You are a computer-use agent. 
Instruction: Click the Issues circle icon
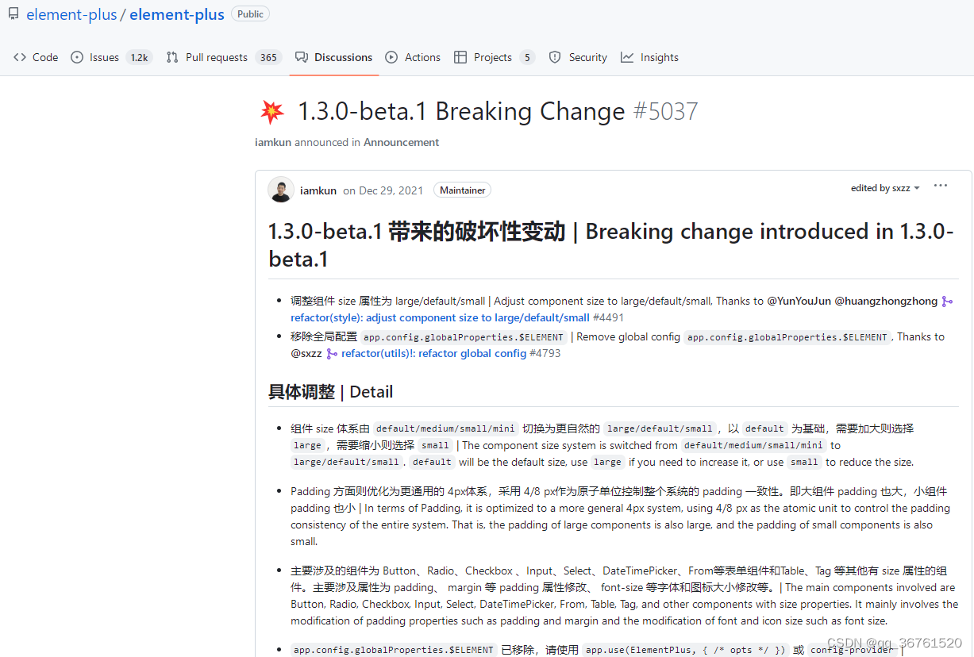[77, 57]
